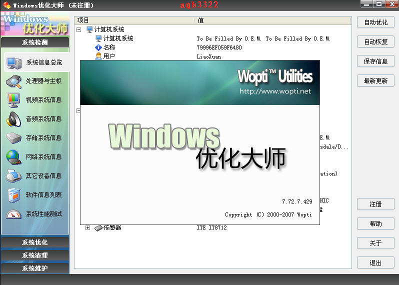The height and width of the screenshot is (285, 399).
Task: Click the 存储系统信息 drive icon
Action: pyautogui.click(x=13, y=138)
